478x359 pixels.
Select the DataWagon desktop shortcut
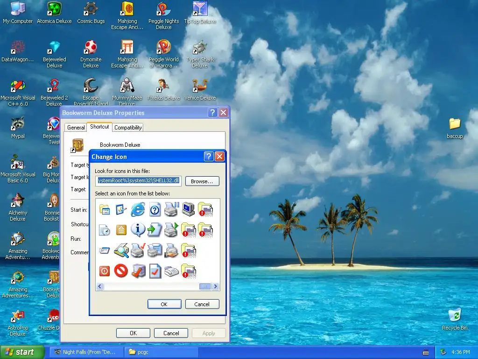(18, 51)
